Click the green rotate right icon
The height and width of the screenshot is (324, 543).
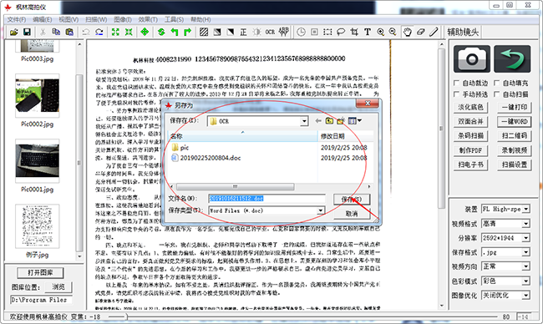point(187,33)
